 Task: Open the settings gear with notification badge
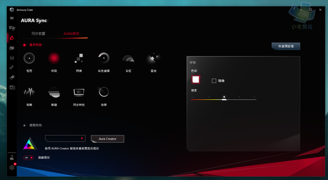click(x=12, y=167)
